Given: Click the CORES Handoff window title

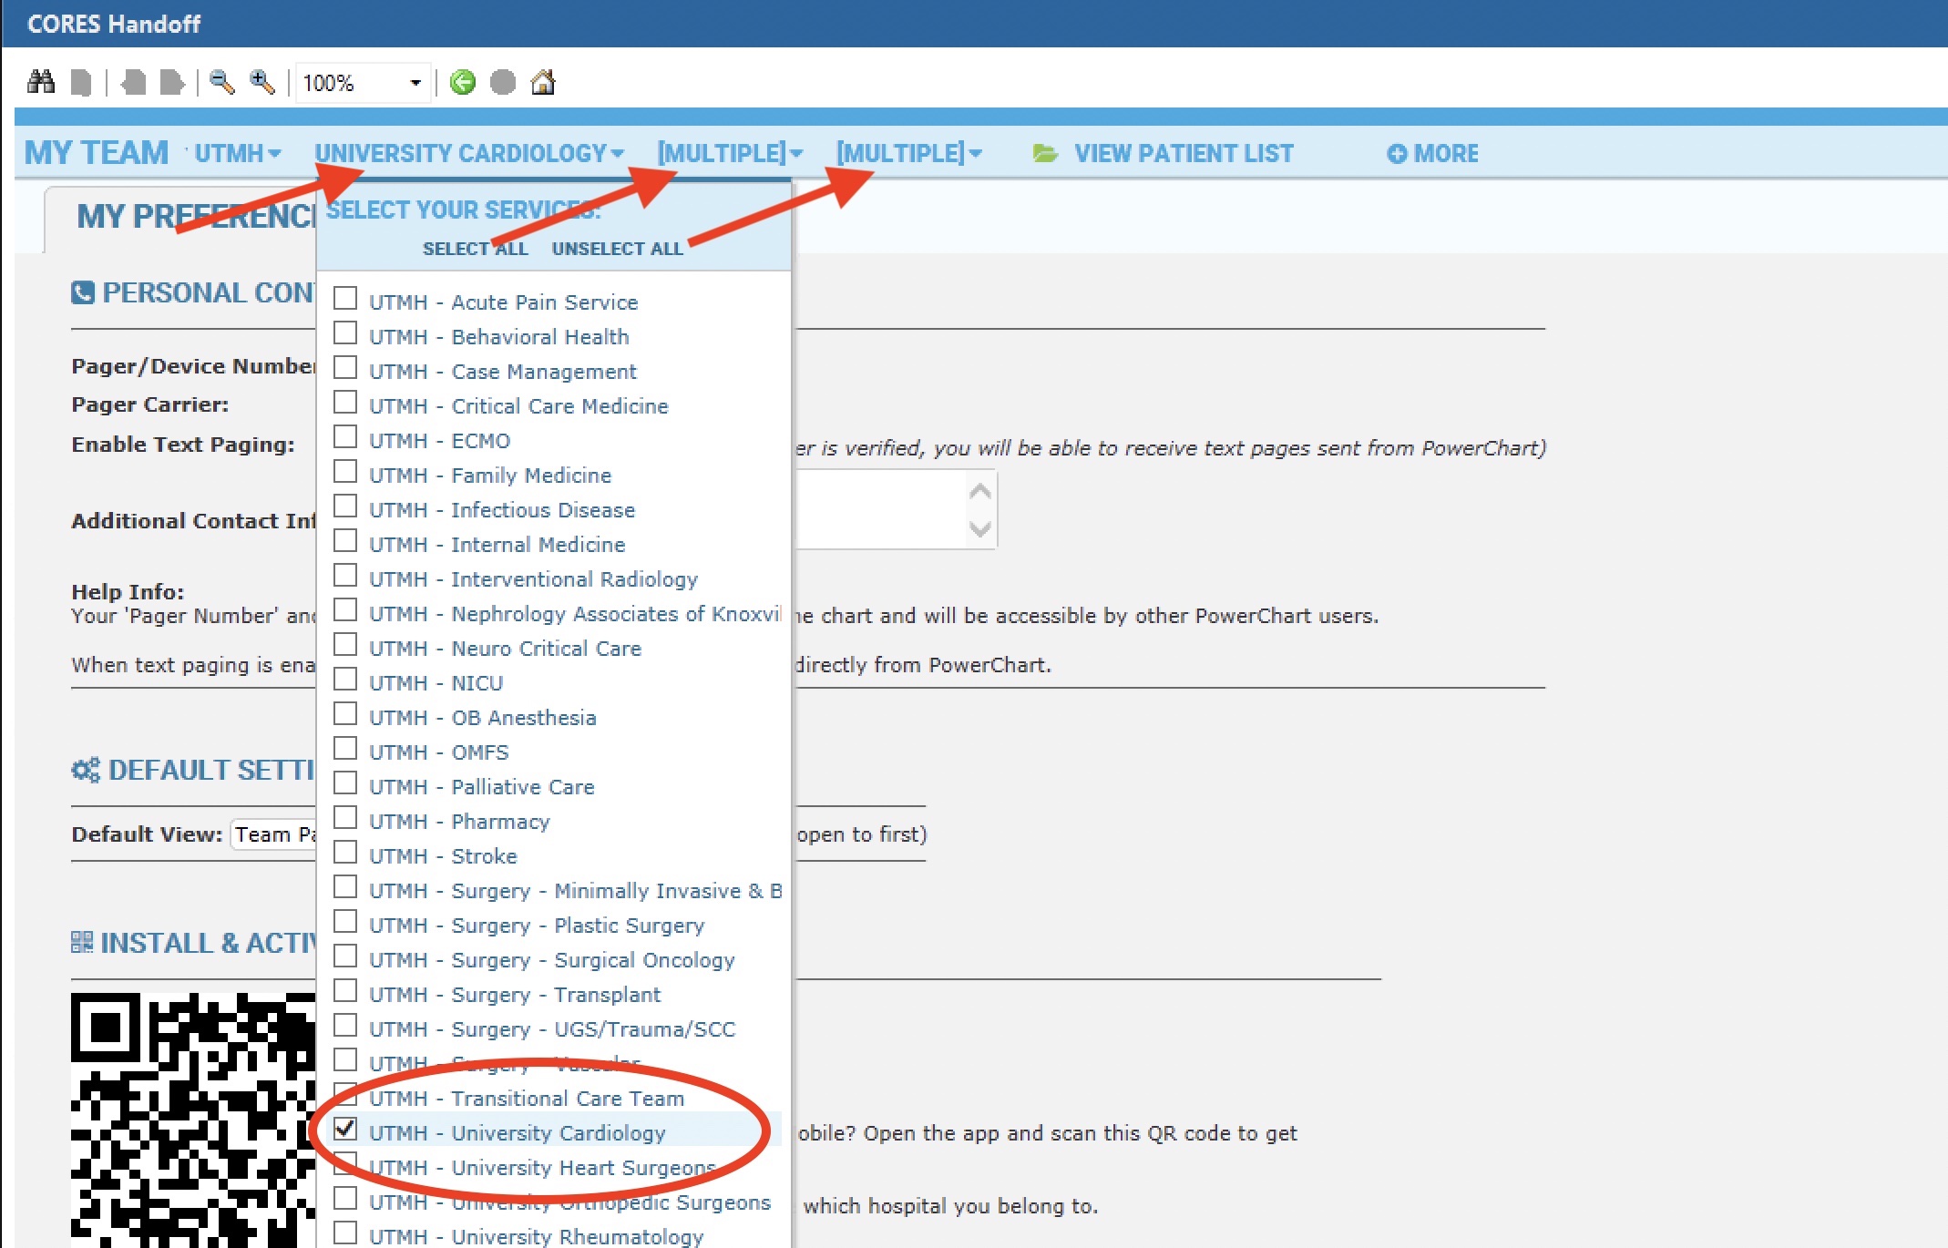Looking at the screenshot, I should [x=114, y=24].
